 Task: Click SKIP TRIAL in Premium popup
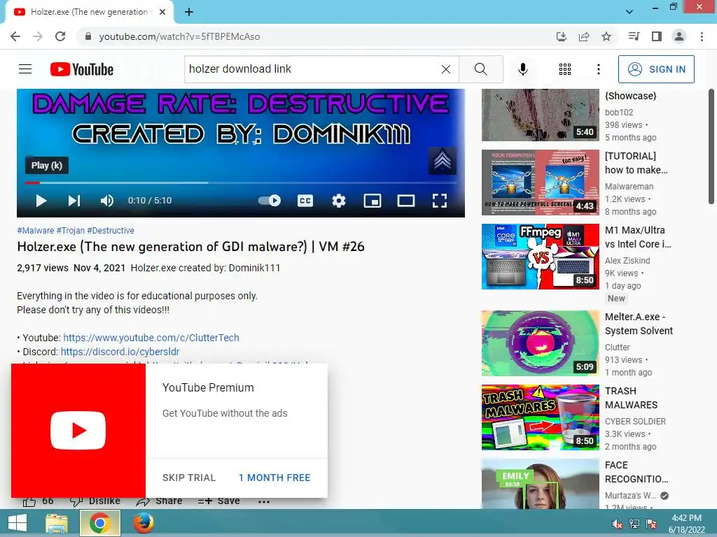189,478
